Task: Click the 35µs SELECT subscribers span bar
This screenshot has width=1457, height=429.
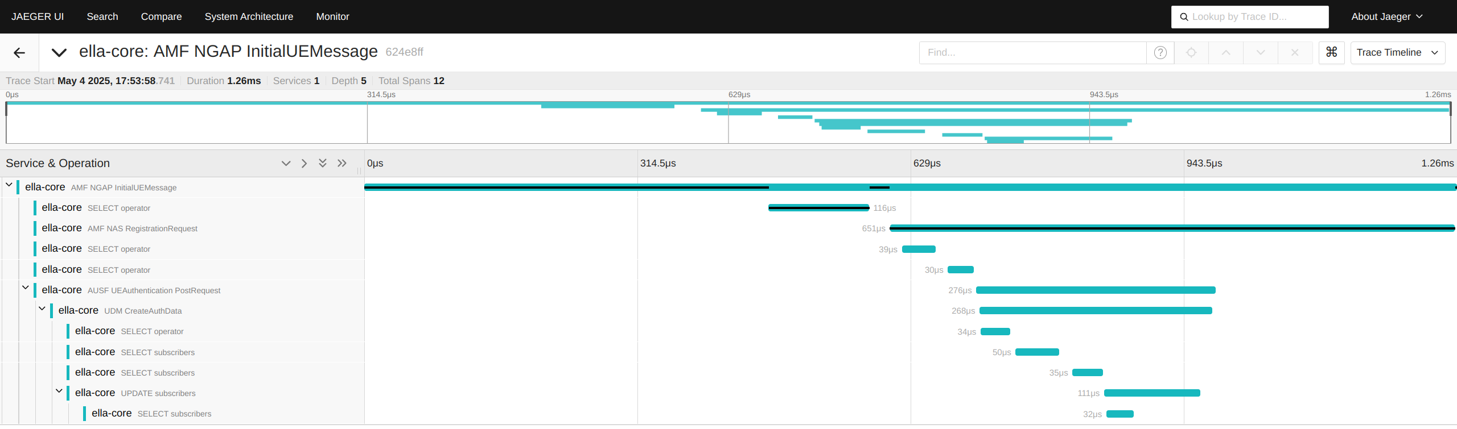Action: 1088,373
